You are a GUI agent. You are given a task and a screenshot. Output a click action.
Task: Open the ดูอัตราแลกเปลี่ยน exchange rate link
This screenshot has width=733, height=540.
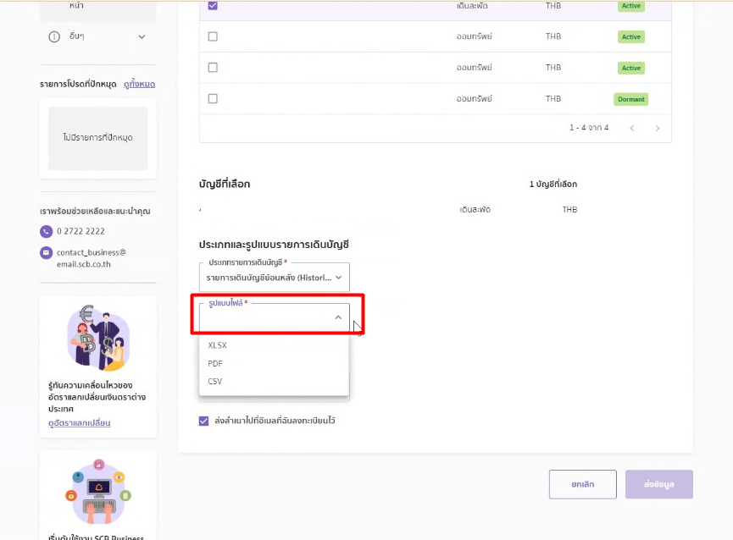80,423
